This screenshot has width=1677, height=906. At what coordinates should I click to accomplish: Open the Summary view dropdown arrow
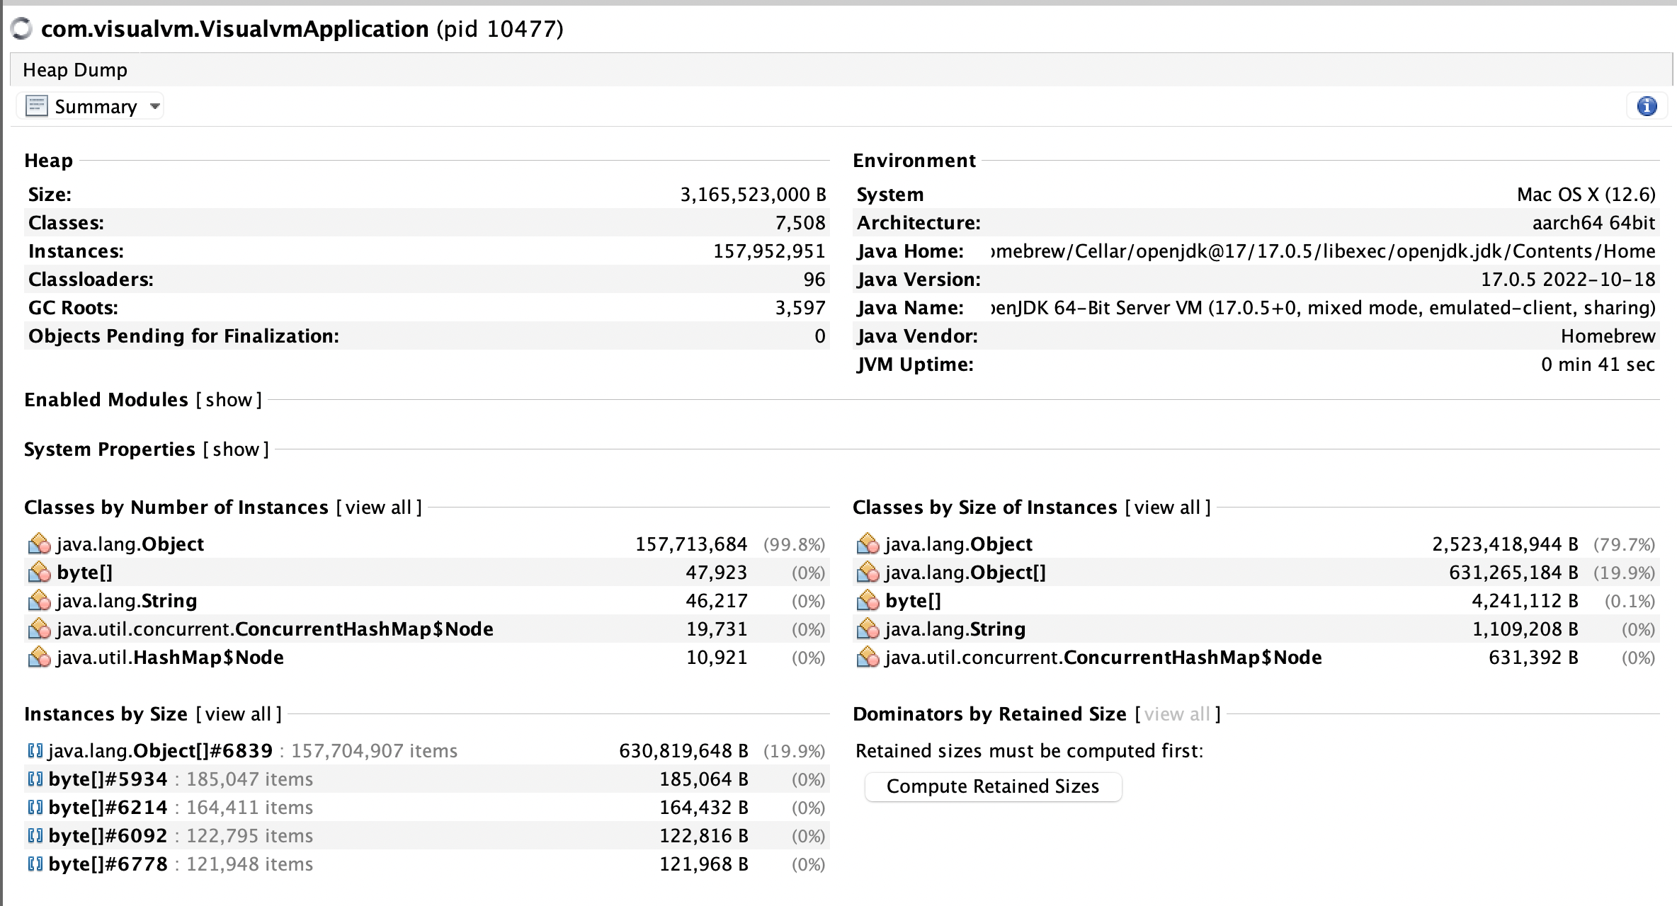tap(154, 107)
